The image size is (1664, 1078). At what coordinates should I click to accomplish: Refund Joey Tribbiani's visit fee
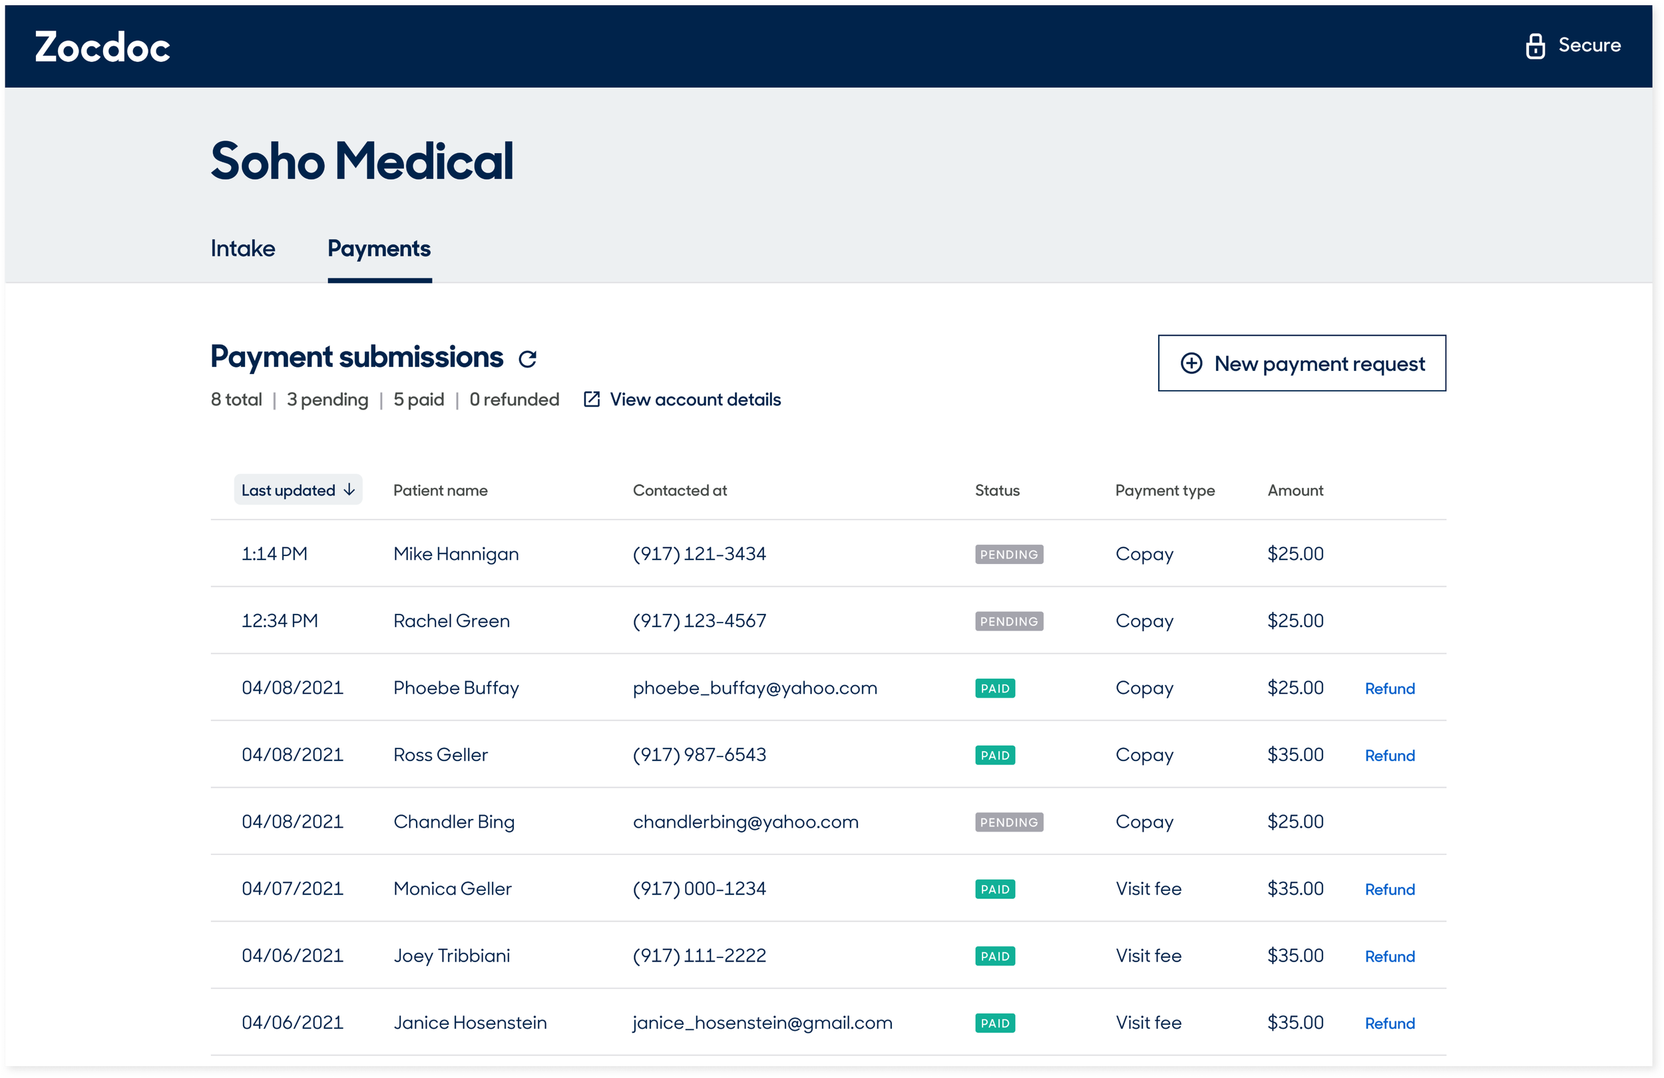point(1389,956)
